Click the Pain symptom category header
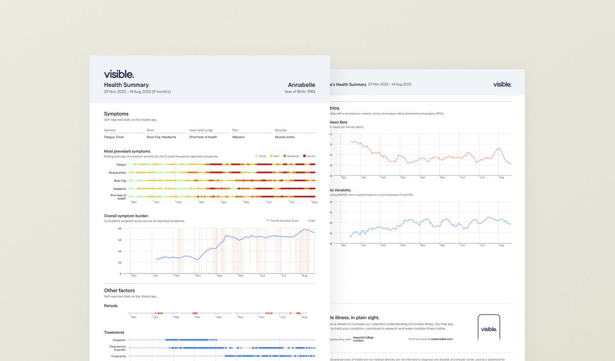 235,131
